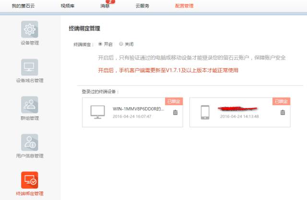
Task: Click the smartphone icon in mobile device card
Action: (x=205, y=112)
